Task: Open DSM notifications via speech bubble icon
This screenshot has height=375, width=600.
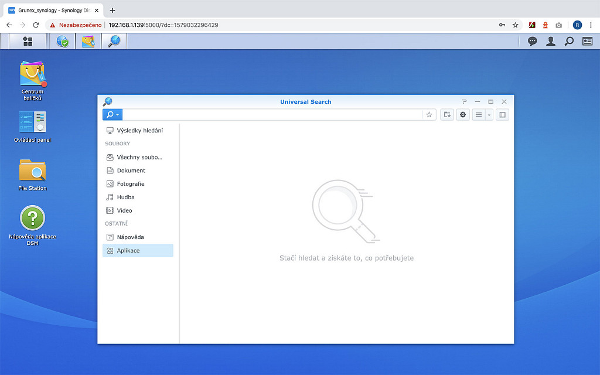Action: (532, 41)
